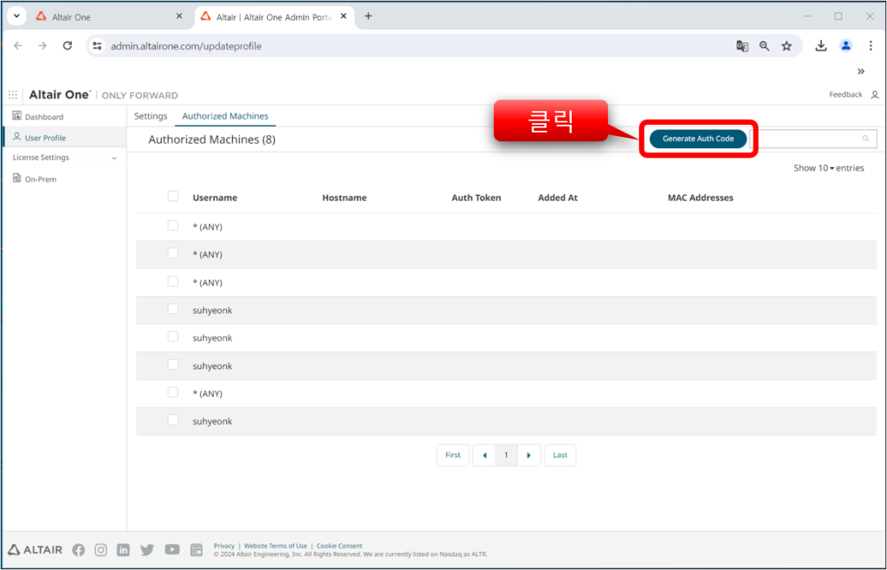Click the browser address bar URL
Image resolution: width=887 pixels, height=570 pixels.
(186, 47)
